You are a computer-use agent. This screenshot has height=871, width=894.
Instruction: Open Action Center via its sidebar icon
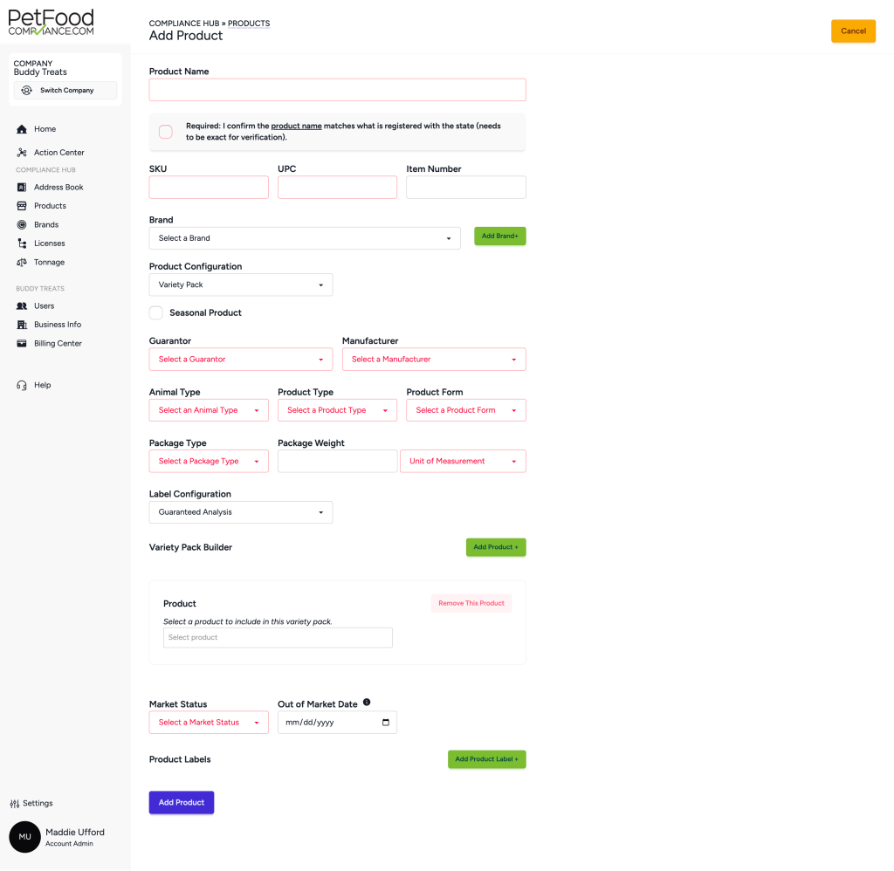pos(22,153)
